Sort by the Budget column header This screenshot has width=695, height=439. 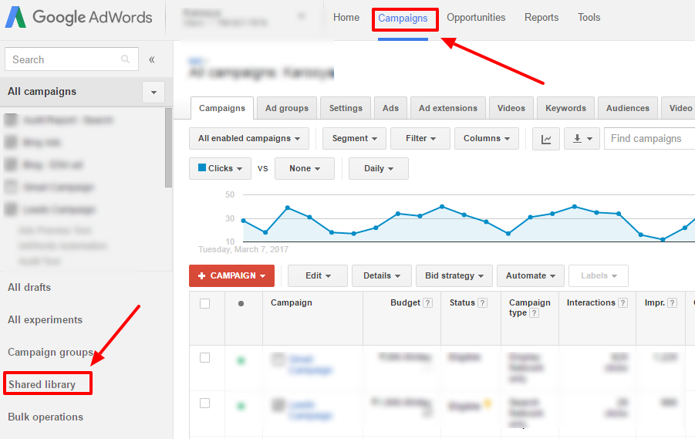(x=405, y=303)
